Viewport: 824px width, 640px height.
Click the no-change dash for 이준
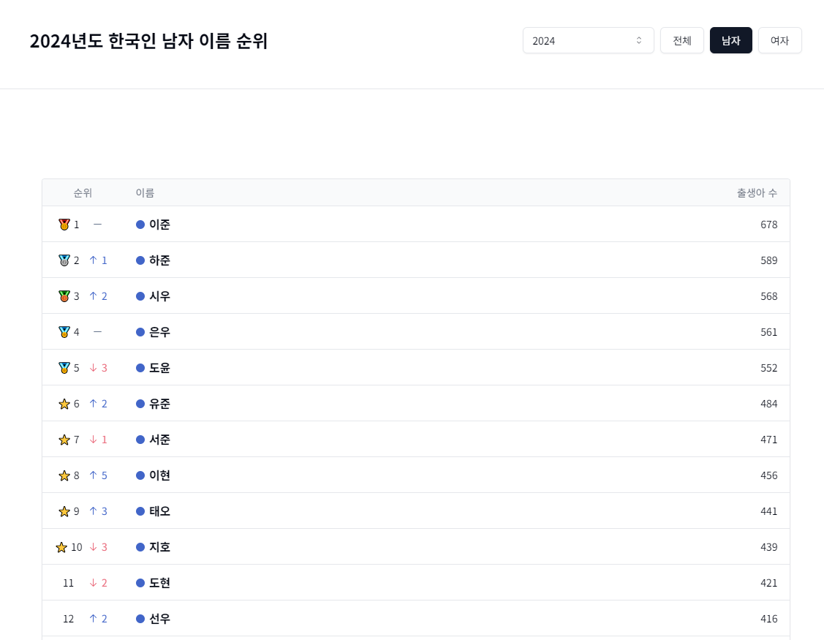98,225
